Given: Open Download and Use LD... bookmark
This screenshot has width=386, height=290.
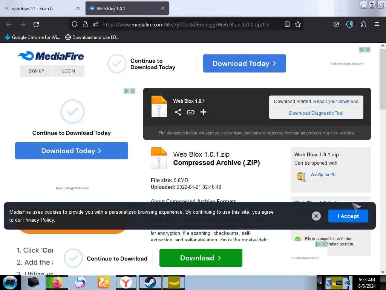Looking at the screenshot, I should tap(92, 37).
